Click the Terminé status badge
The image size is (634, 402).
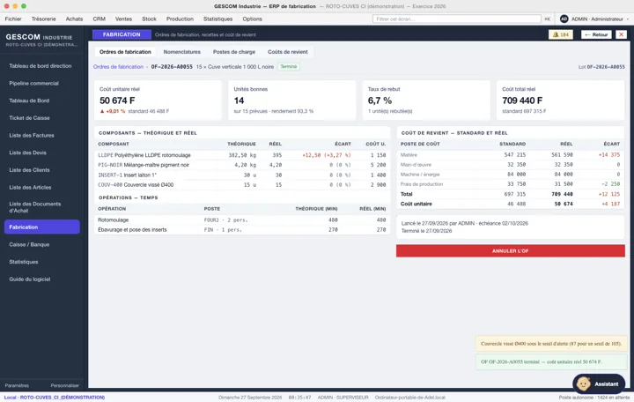click(x=289, y=67)
